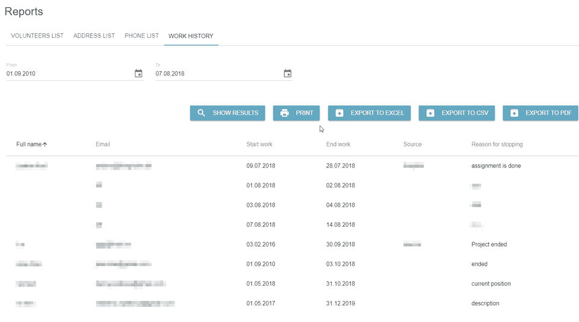Click end date 02.08.2018
579x322 pixels.
[340, 185]
